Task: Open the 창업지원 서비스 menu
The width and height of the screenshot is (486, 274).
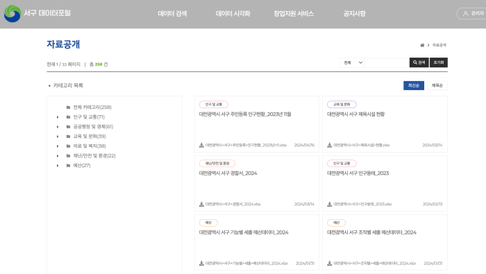Action: [x=294, y=14]
